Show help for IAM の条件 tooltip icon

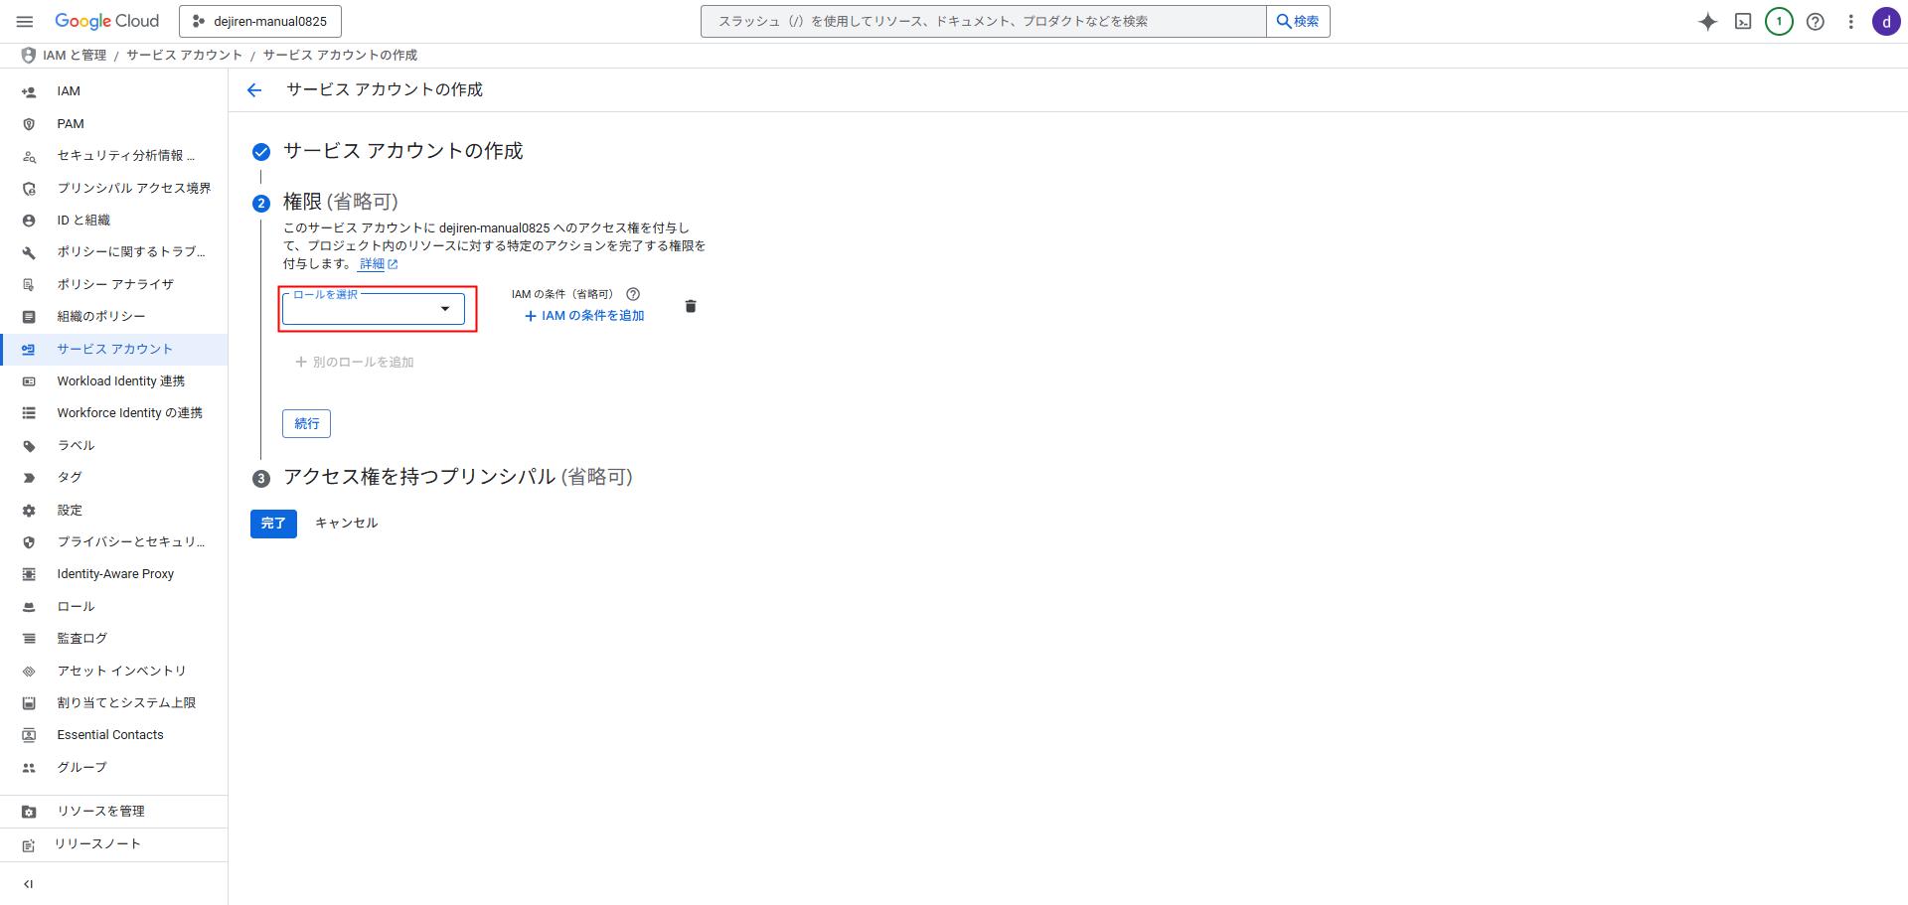[633, 294]
